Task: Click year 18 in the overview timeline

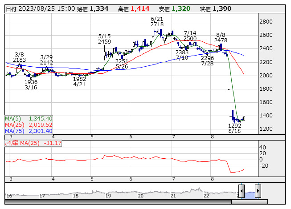Action: [x=75, y=196]
